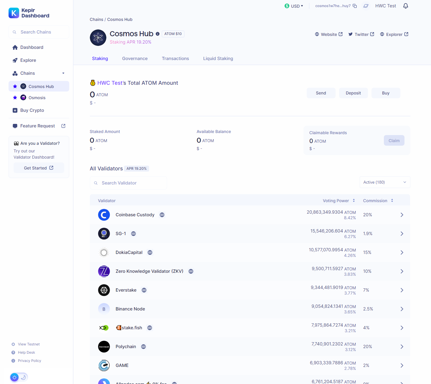The height and width of the screenshot is (384, 431).
Task: Click the Binance Node B avatar
Action: (104, 309)
